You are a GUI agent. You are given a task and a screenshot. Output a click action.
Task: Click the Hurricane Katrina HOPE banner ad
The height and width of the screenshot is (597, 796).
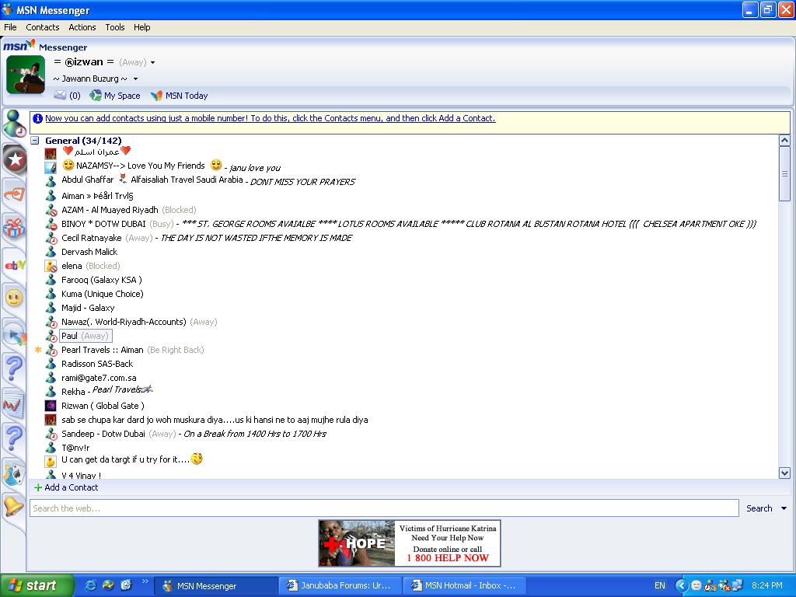410,543
